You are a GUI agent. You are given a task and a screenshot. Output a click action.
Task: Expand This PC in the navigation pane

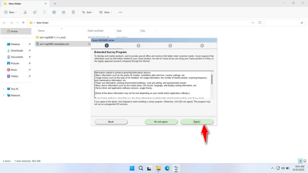(4, 89)
